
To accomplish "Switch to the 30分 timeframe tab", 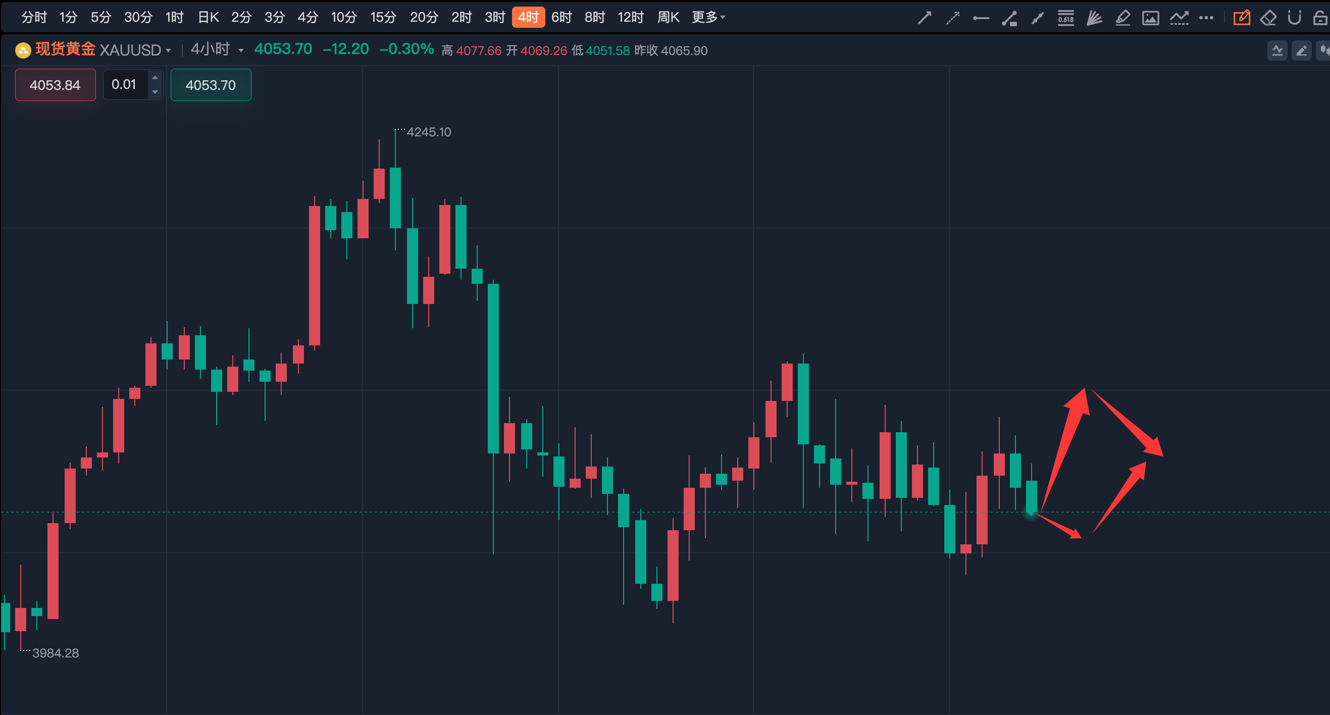I will point(138,18).
